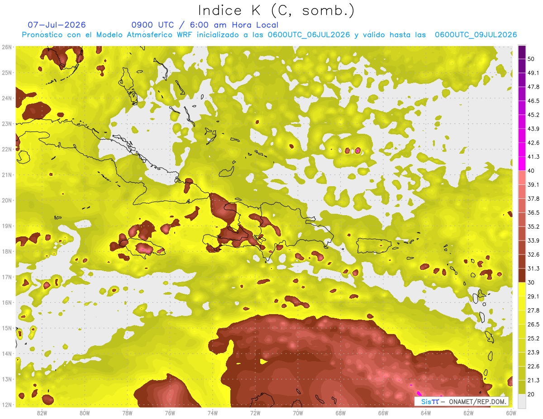Click the latitude axis label "14N"

[x=7, y=353]
